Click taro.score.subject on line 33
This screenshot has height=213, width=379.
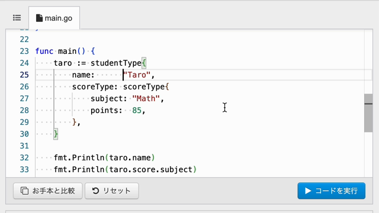pos(150,170)
